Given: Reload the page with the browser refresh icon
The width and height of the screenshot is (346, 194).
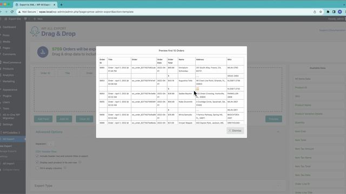Looking at the screenshot, I should [12, 12].
